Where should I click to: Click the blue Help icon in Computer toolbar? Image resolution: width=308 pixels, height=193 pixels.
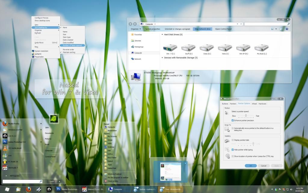click(287, 29)
